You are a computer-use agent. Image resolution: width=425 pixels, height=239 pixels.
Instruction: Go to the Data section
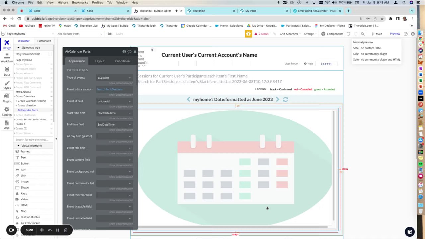tap(7, 71)
